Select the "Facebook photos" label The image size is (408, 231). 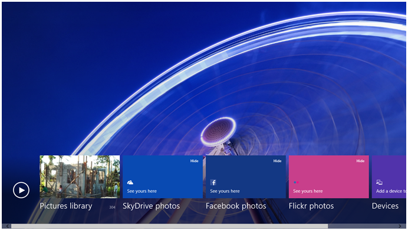pyautogui.click(x=236, y=206)
